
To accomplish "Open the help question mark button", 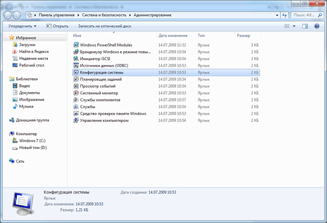I will (x=317, y=26).
